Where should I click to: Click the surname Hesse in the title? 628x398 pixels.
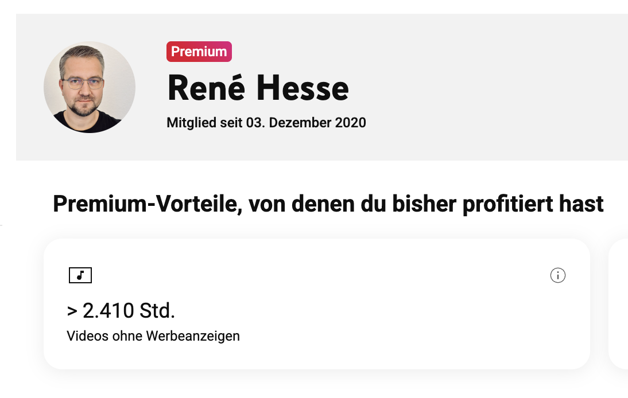[303, 88]
